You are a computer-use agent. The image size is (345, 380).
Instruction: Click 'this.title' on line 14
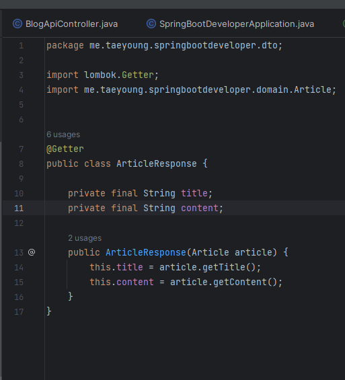(x=116, y=267)
